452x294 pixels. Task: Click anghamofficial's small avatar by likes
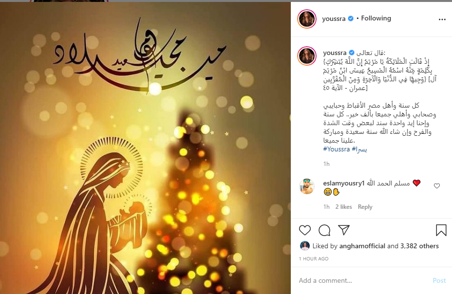[x=305, y=246]
